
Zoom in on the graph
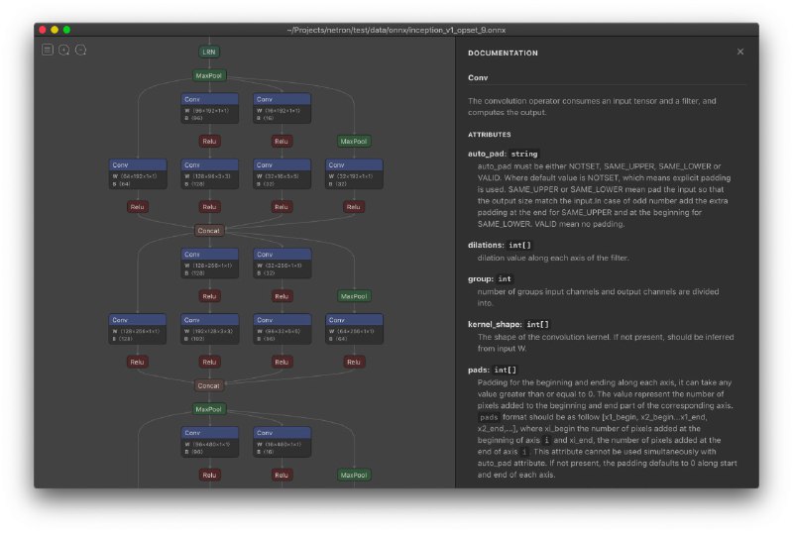point(64,50)
